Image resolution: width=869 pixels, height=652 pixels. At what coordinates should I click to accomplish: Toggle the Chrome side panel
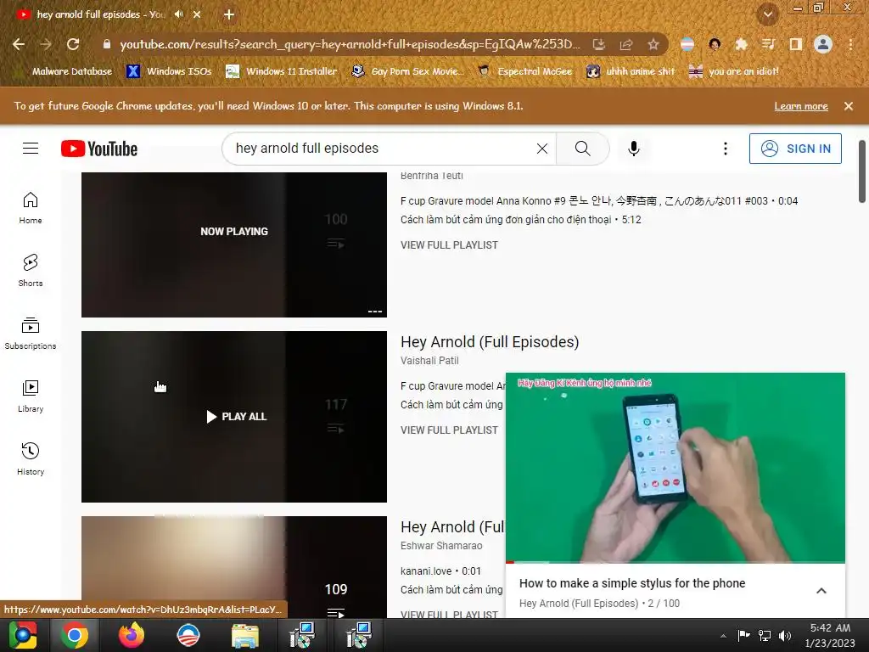coord(796,44)
